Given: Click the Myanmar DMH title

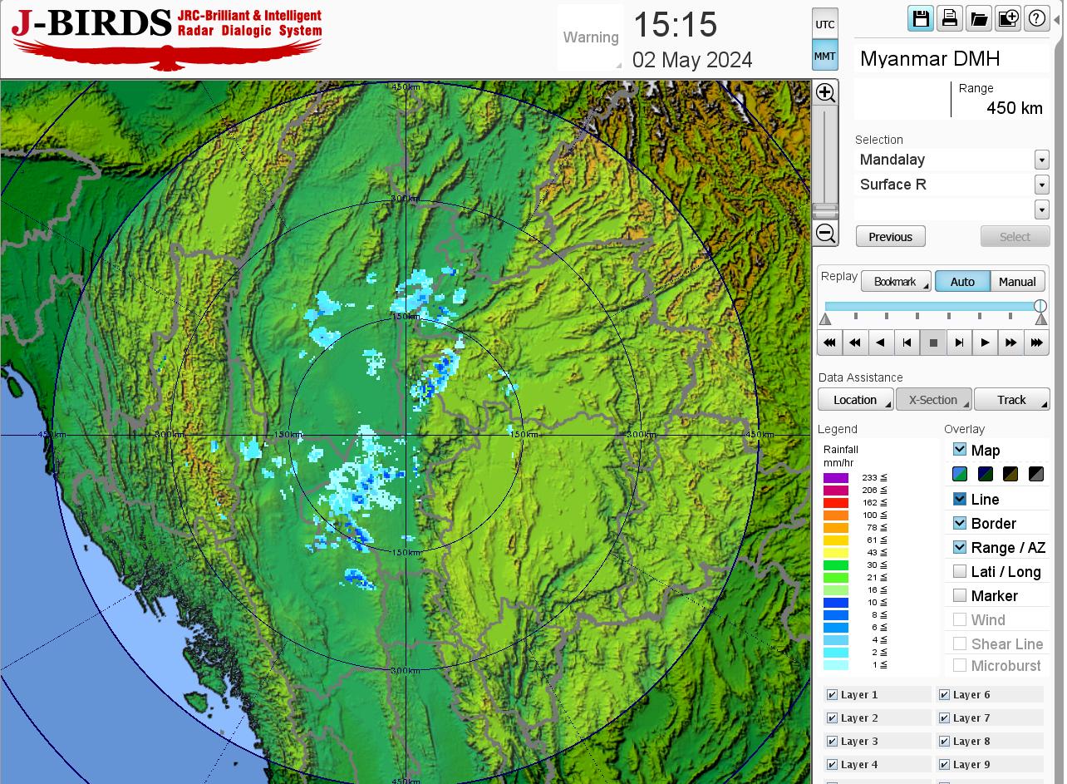Looking at the screenshot, I should pyautogui.click(x=930, y=58).
